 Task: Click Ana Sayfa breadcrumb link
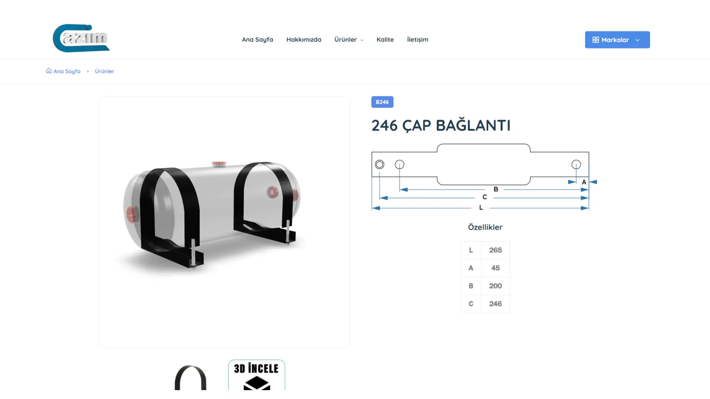pos(67,71)
